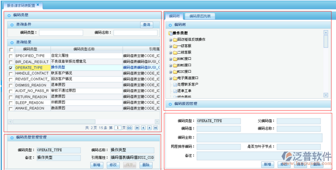Click the 一级客服 folder icon
336x170 pixels.
pos(174,46)
